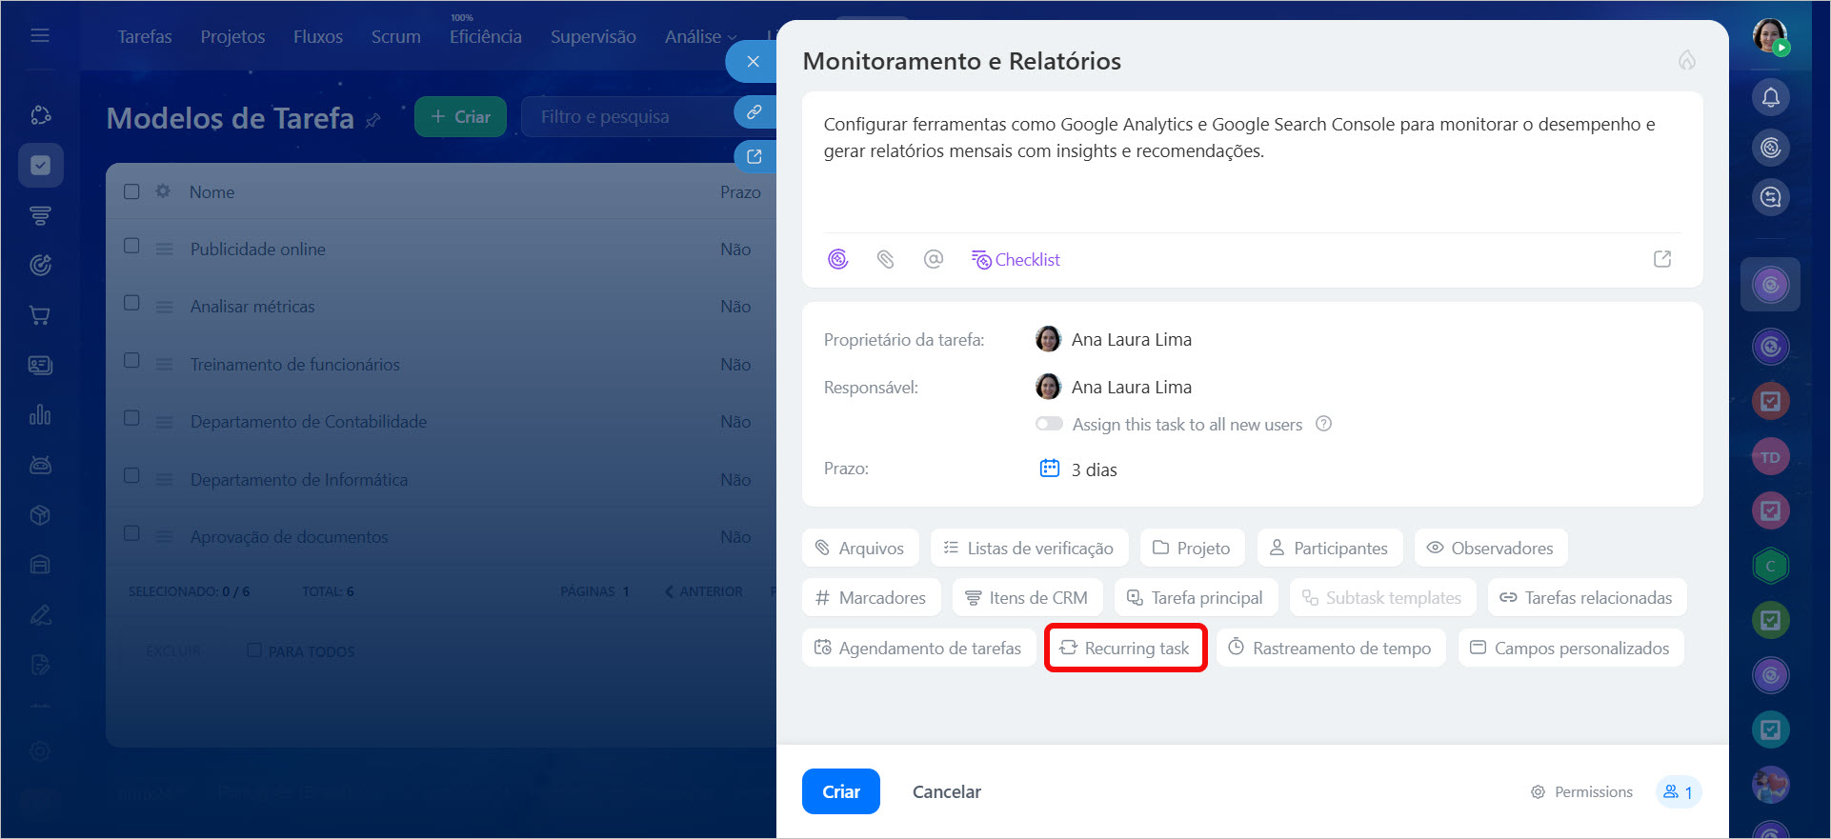Click the Recurring task button
1831x839 pixels.
coord(1125,648)
